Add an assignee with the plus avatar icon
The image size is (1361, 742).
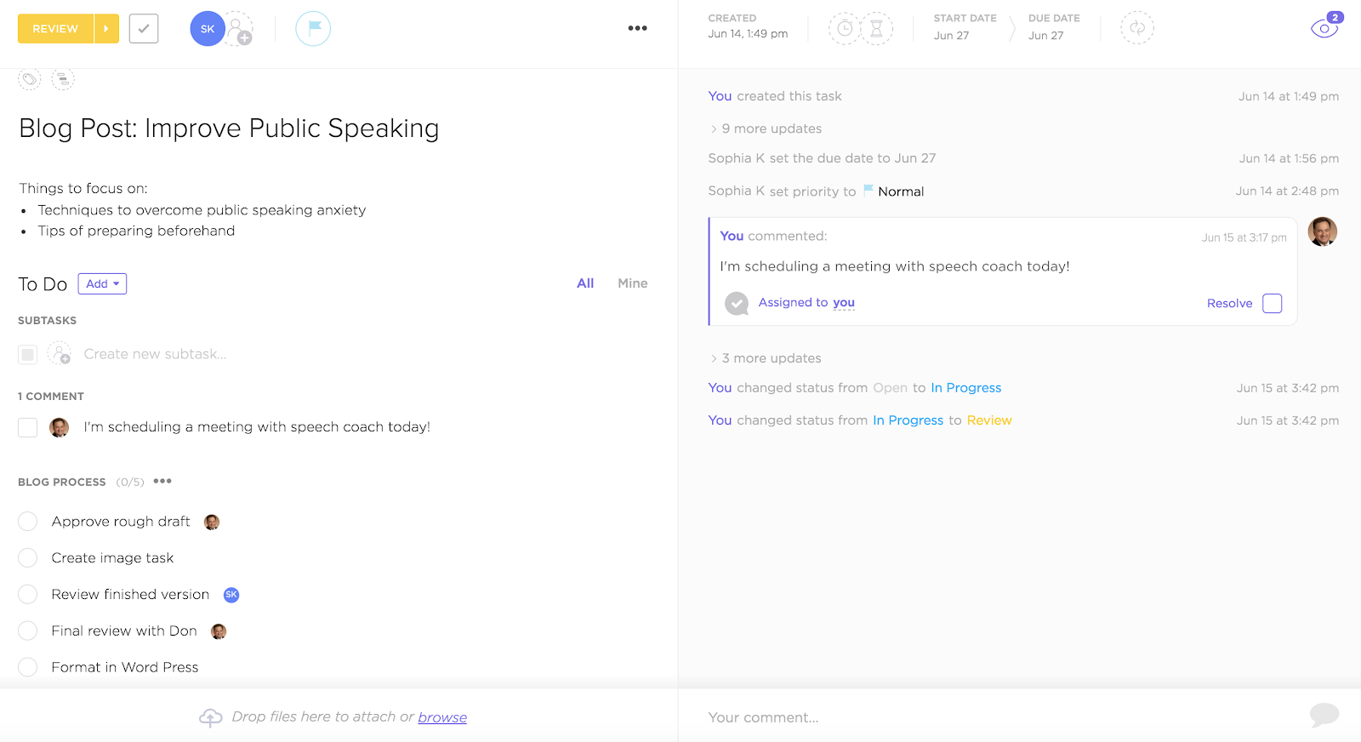[x=241, y=30]
